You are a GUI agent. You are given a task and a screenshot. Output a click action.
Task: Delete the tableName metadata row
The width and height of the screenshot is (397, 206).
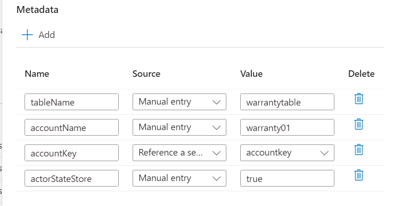pos(359,99)
